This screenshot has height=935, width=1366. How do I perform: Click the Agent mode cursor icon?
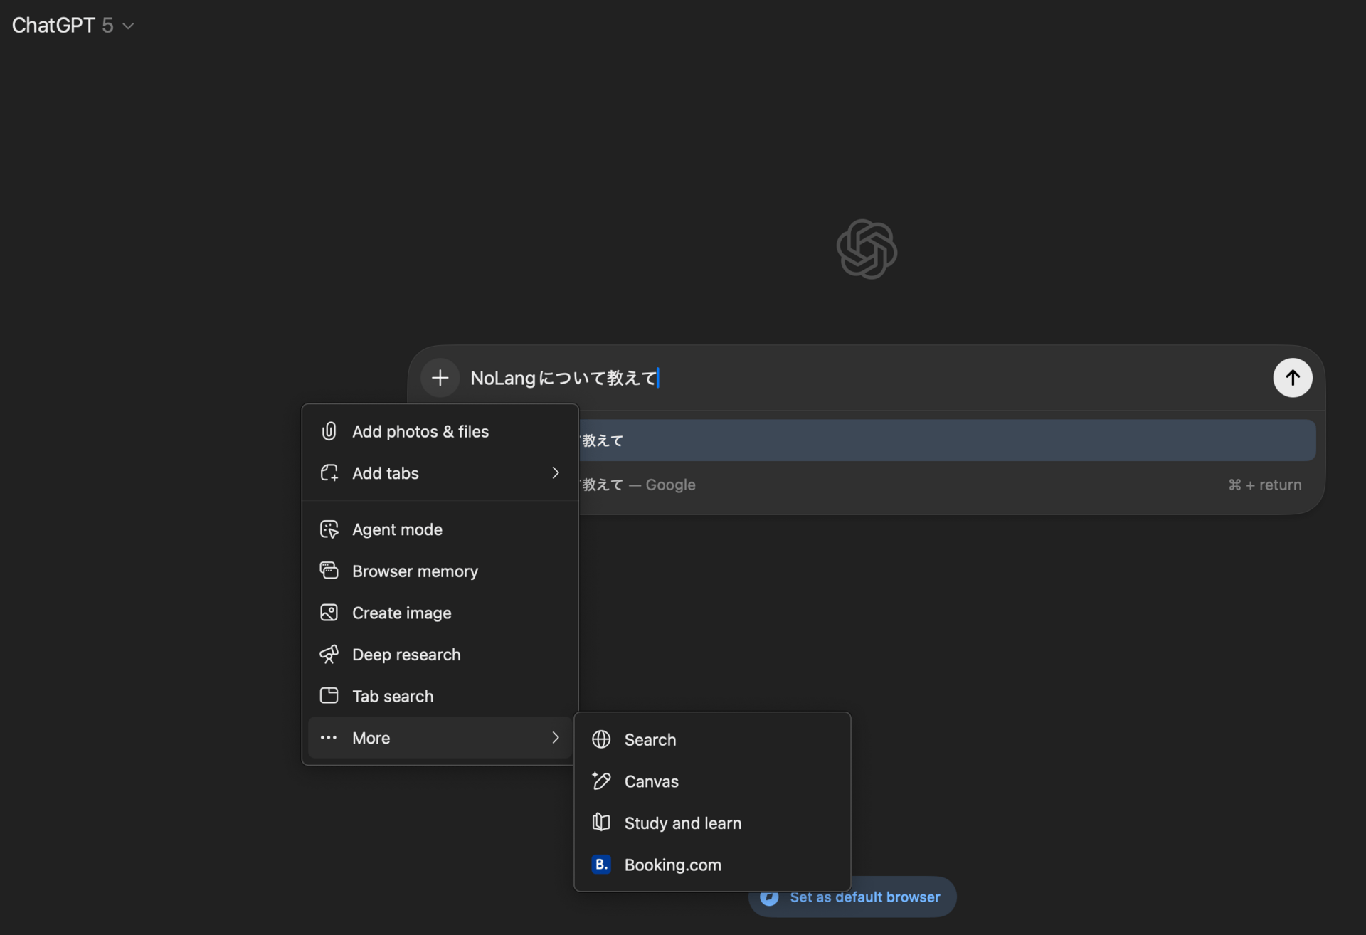[x=329, y=529]
